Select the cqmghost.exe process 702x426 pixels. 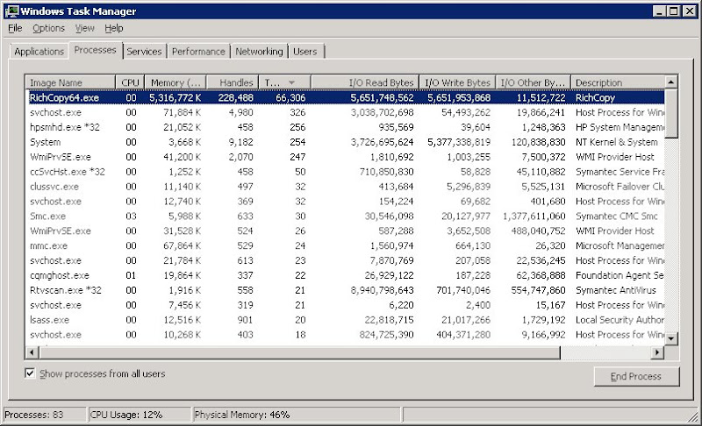(346, 275)
